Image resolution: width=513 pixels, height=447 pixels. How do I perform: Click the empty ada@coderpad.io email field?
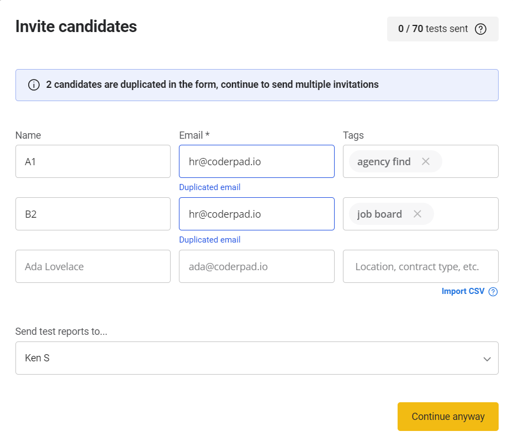257,266
